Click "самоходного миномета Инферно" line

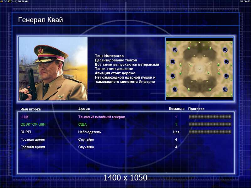(x=125, y=82)
